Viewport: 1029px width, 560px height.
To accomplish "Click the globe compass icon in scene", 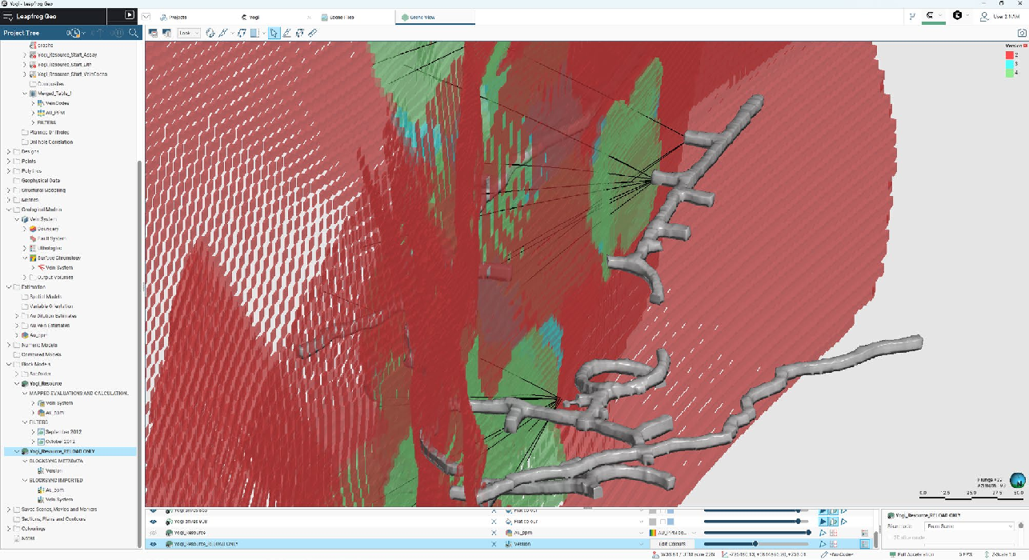I will [x=1018, y=481].
